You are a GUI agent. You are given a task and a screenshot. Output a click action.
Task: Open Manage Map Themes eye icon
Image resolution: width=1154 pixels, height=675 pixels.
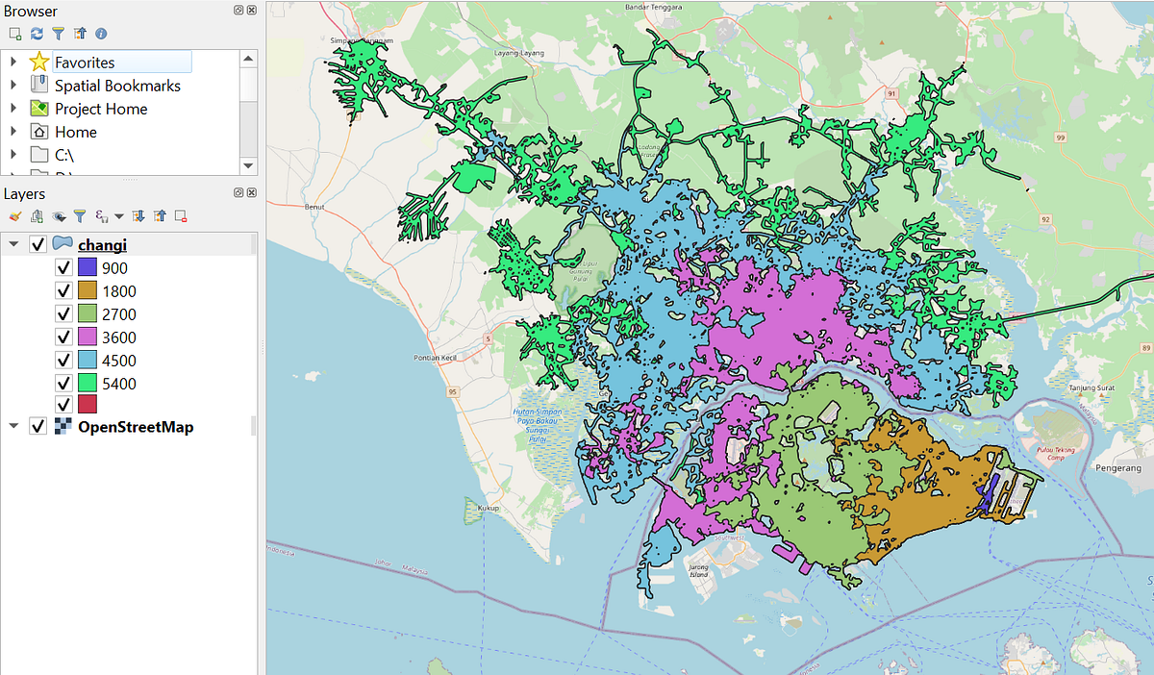58,215
